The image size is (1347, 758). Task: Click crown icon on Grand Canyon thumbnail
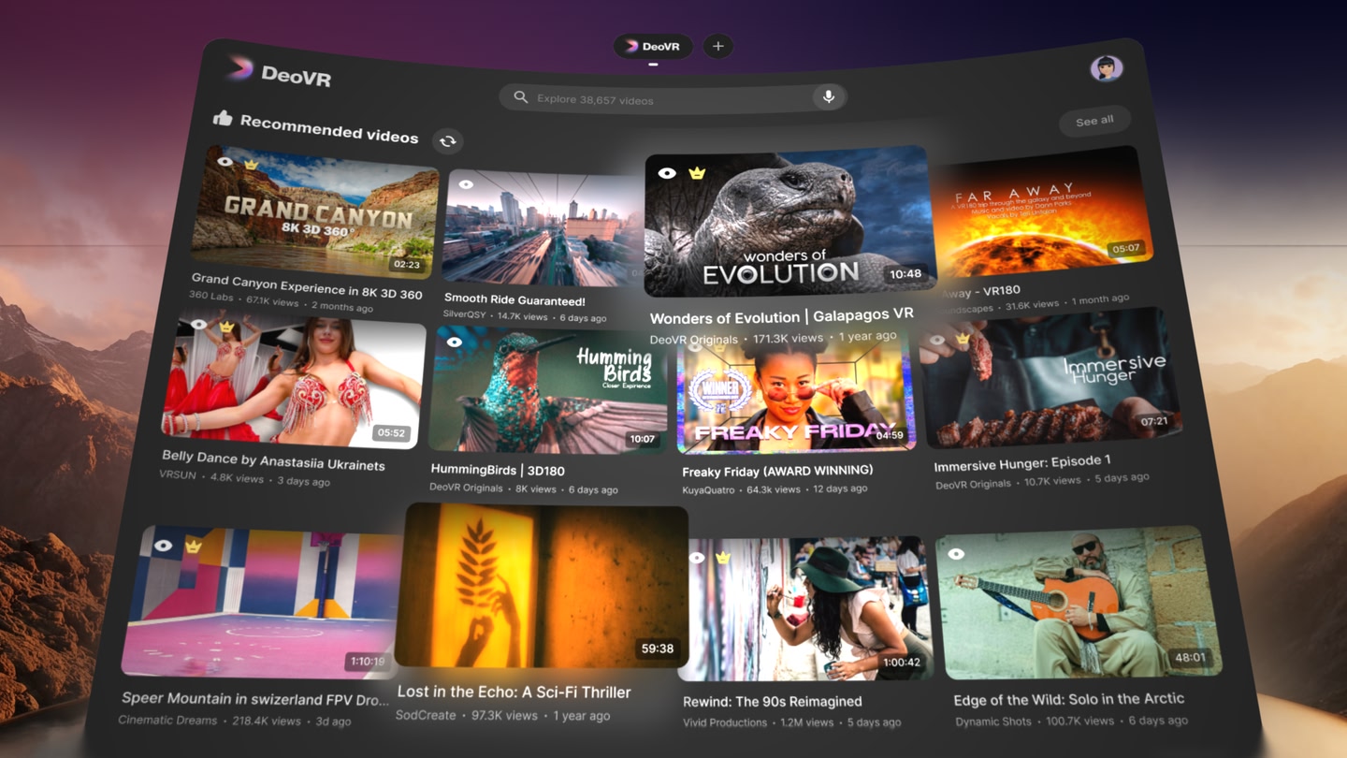pos(251,165)
